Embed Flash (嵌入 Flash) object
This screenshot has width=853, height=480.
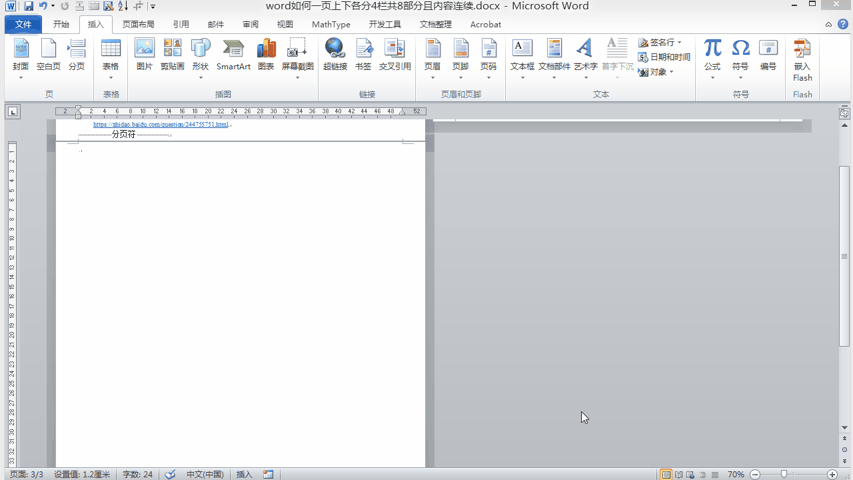[802, 60]
